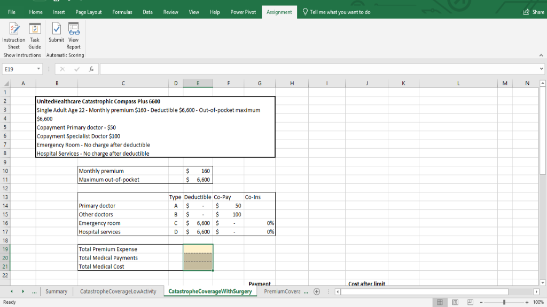Switch to Normal view in status bar
This screenshot has height=307, width=547.
(440, 302)
